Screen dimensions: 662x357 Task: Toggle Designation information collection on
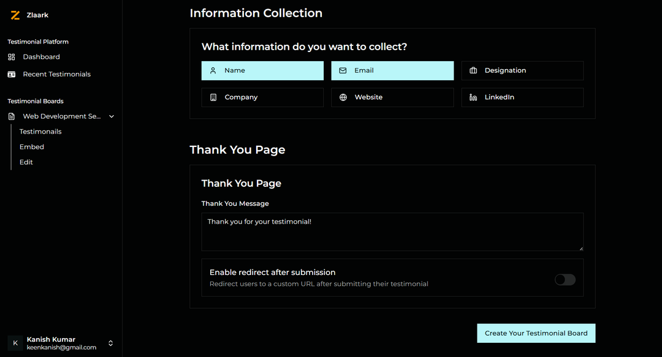coord(522,70)
